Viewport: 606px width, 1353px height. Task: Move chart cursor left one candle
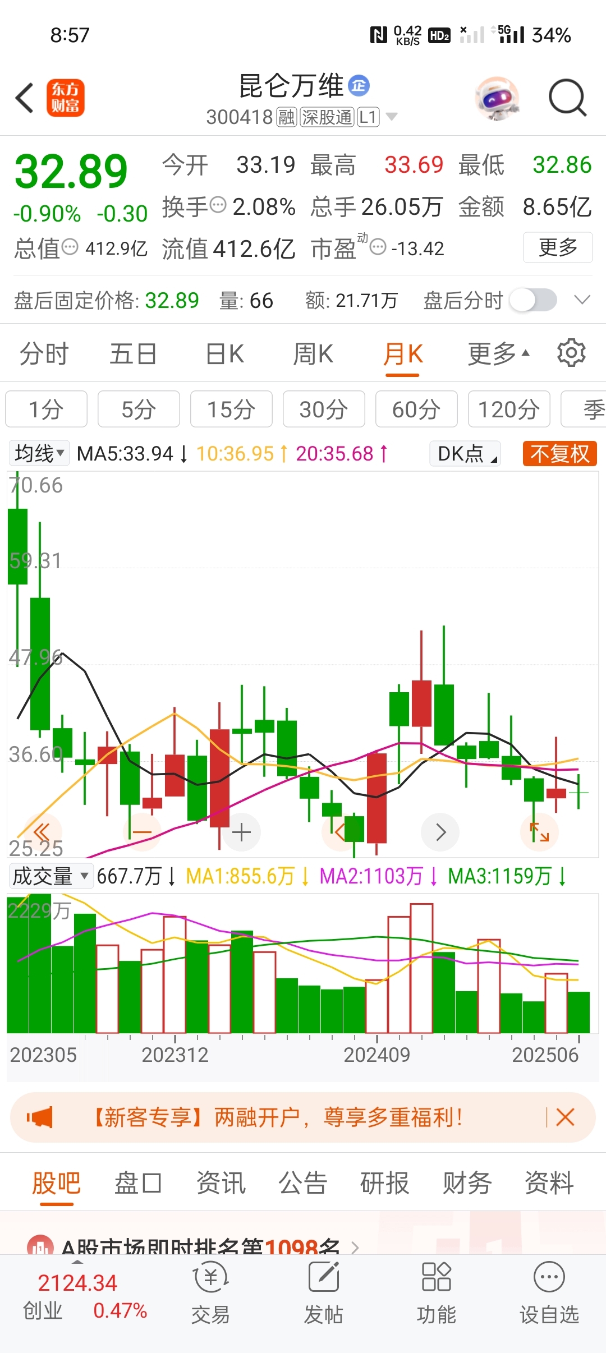point(341,832)
